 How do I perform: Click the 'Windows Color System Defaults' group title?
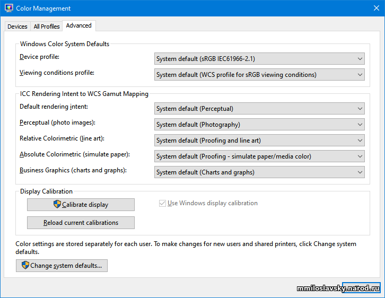(65, 44)
